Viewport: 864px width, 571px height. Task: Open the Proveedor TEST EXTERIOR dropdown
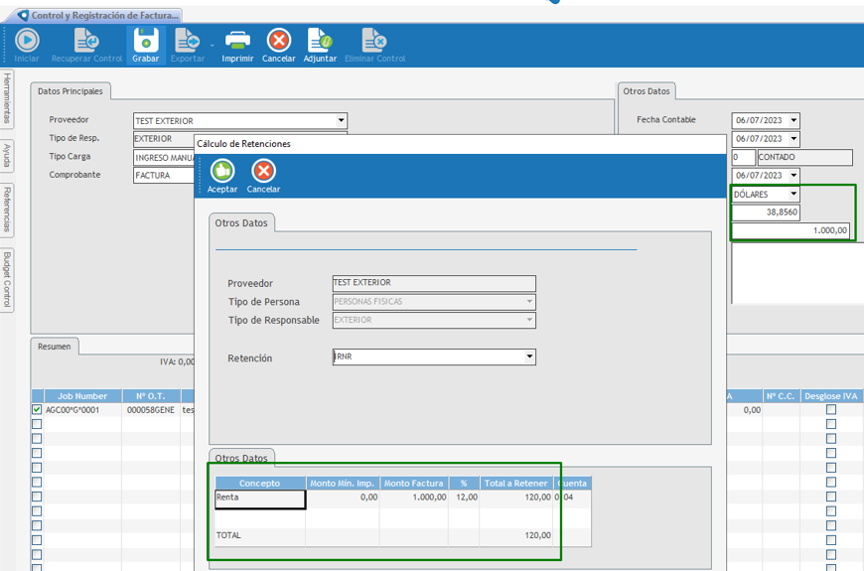click(341, 120)
